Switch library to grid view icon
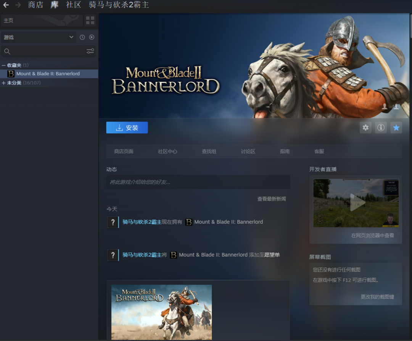 coord(90,20)
